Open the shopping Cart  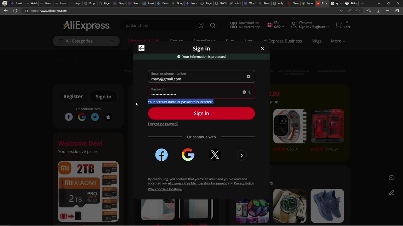(x=343, y=25)
